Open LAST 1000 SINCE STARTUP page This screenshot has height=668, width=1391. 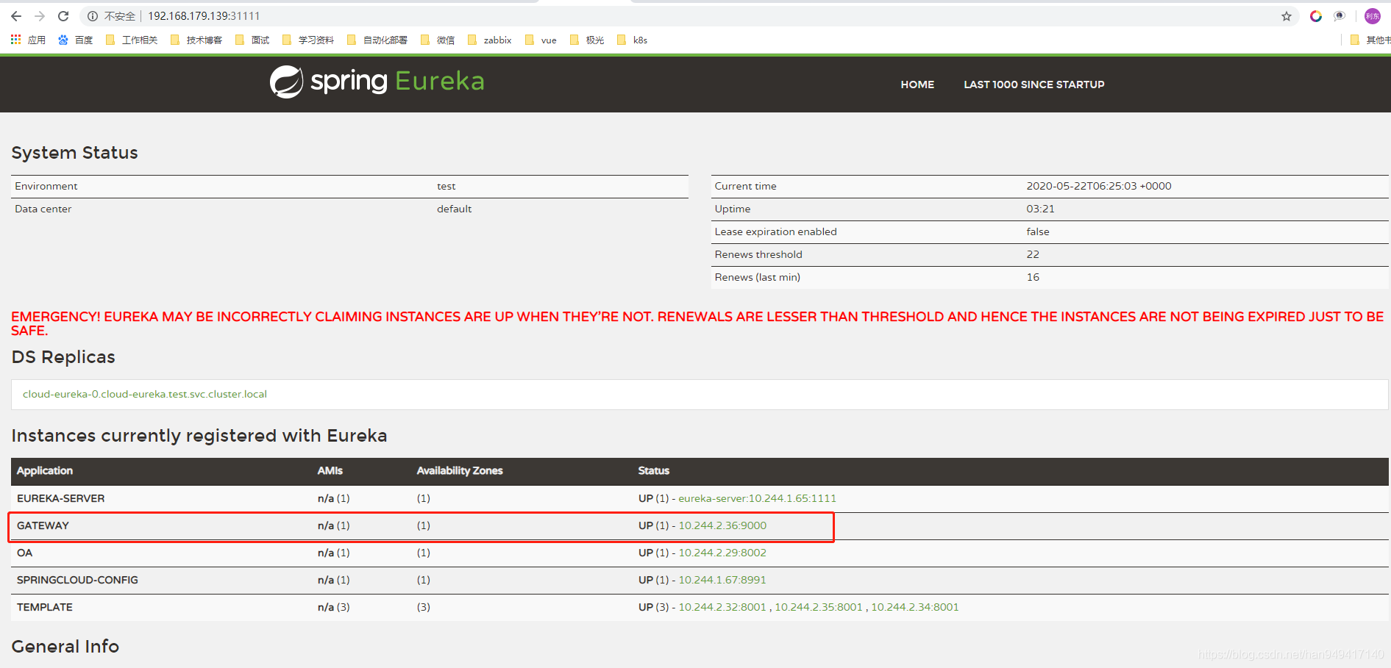[x=1034, y=85]
